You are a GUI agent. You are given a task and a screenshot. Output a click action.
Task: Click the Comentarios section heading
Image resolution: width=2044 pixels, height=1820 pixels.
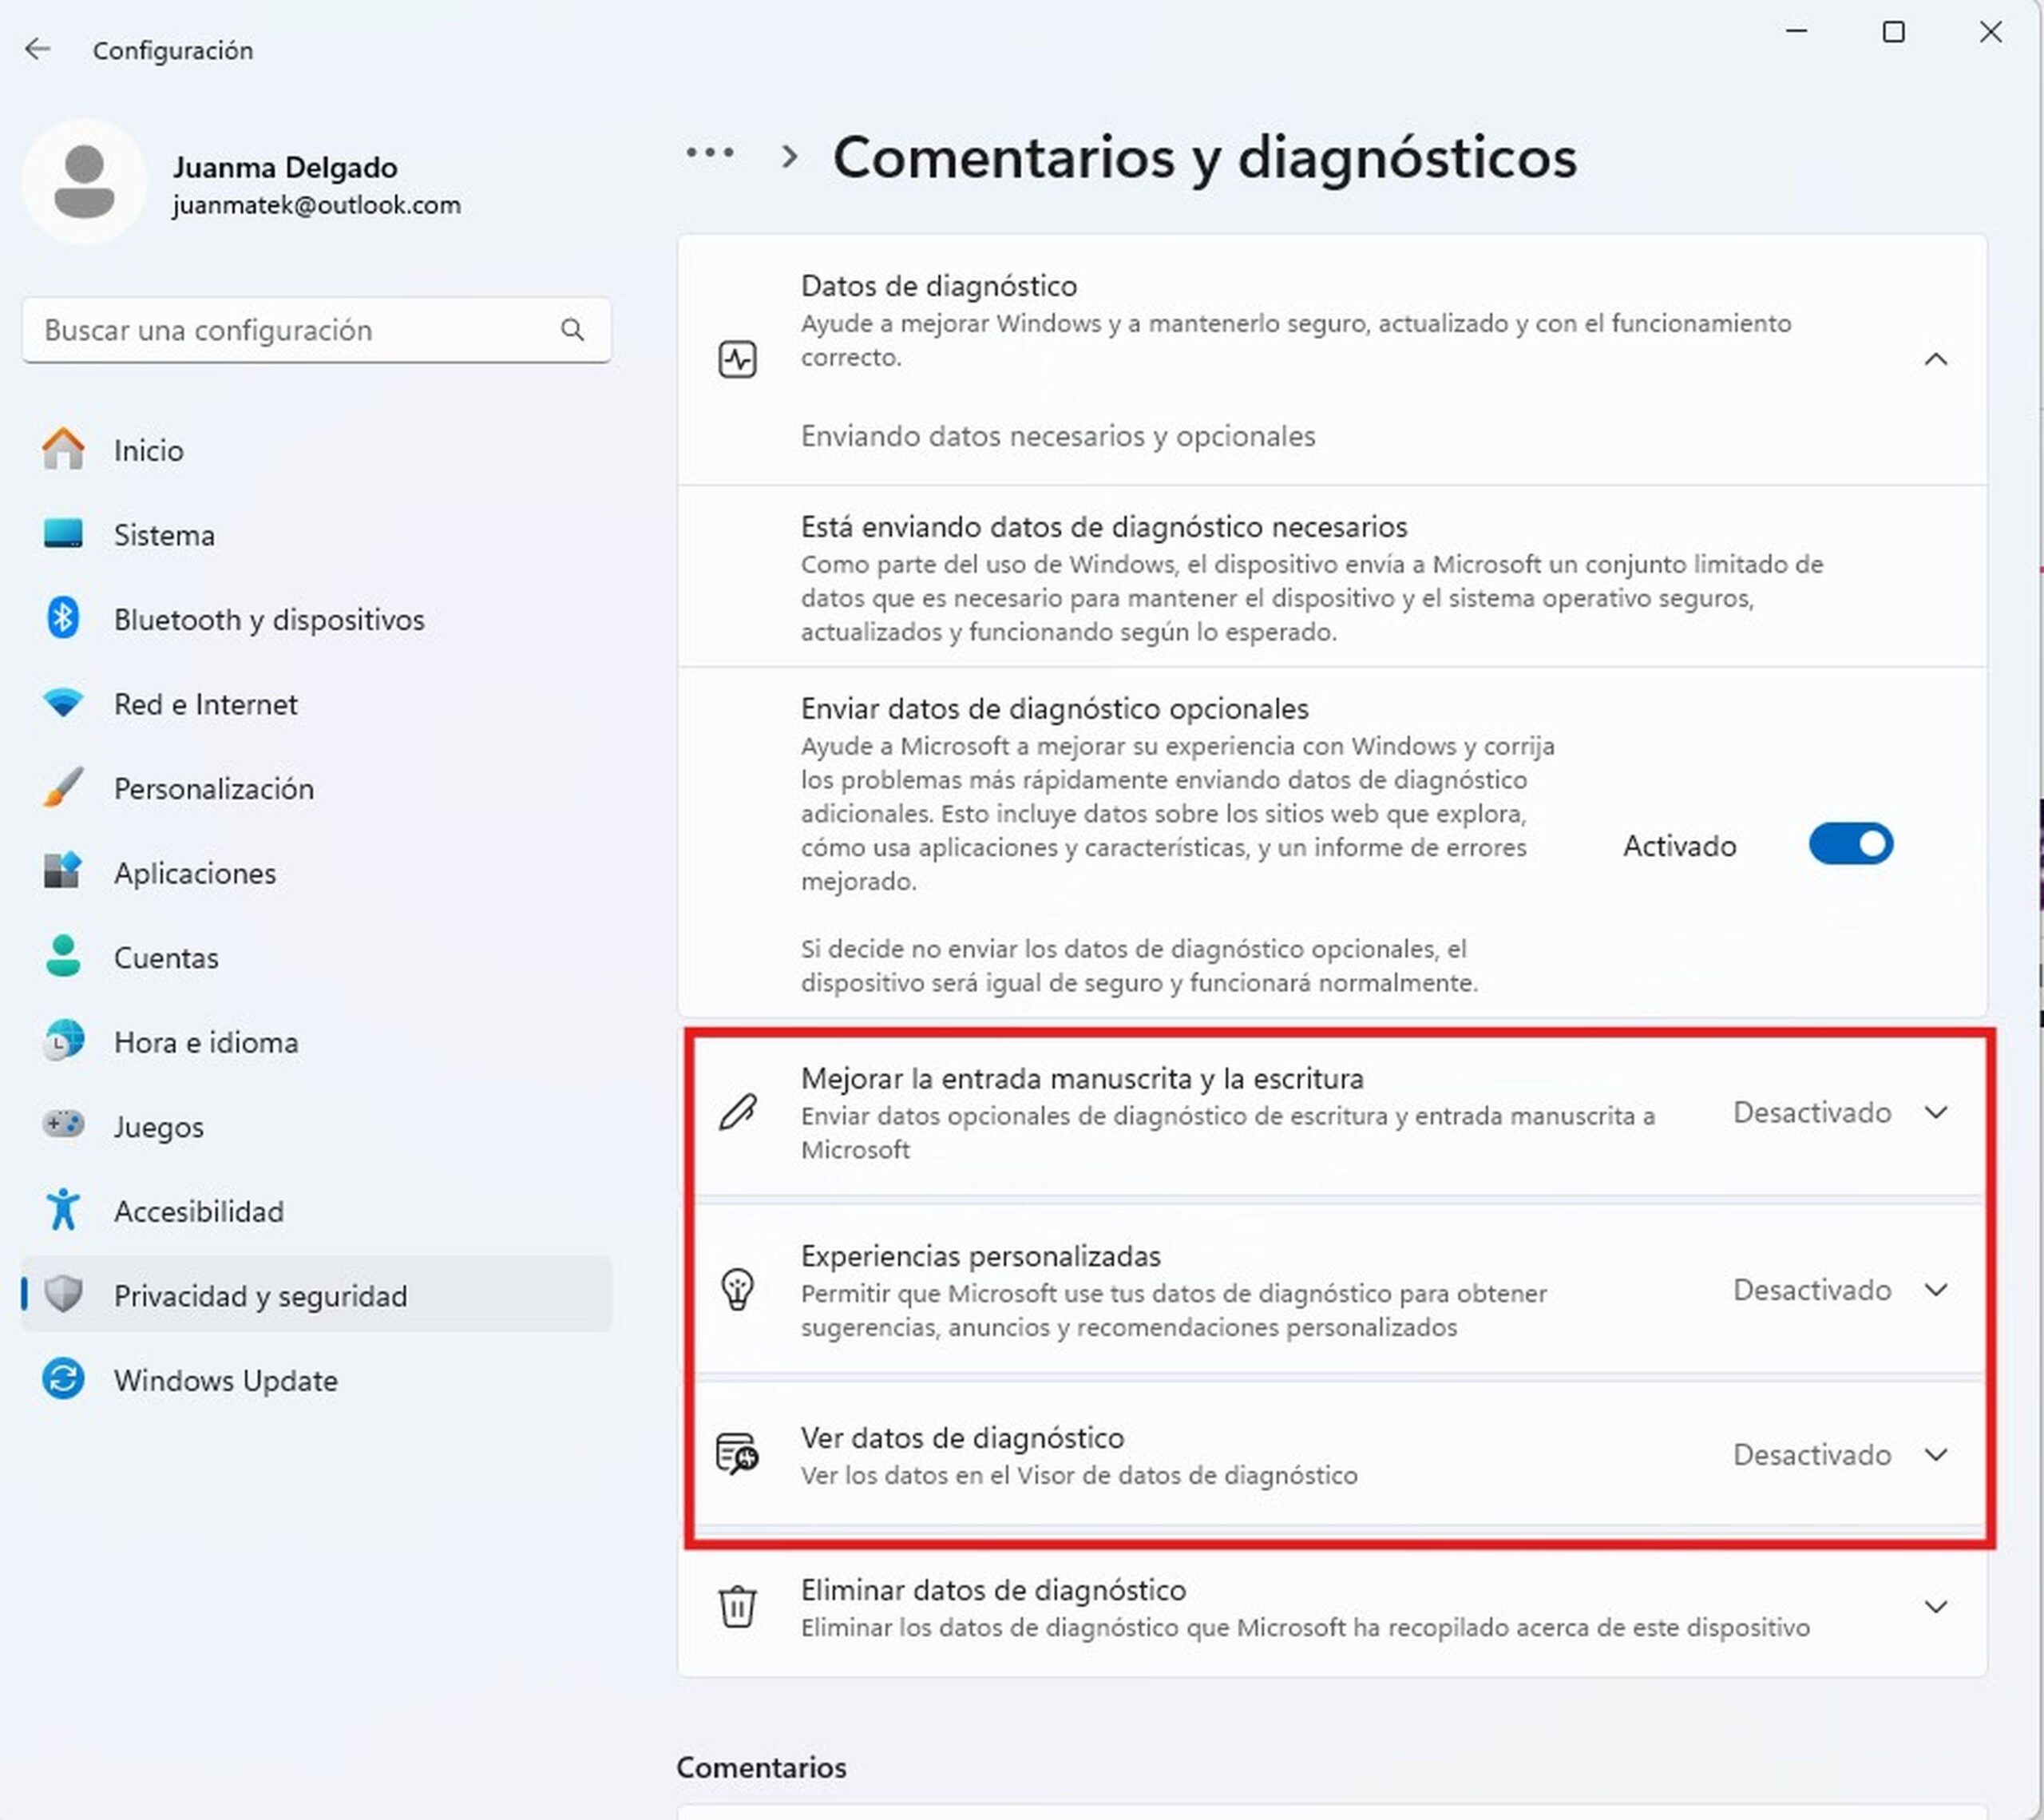tap(761, 1767)
